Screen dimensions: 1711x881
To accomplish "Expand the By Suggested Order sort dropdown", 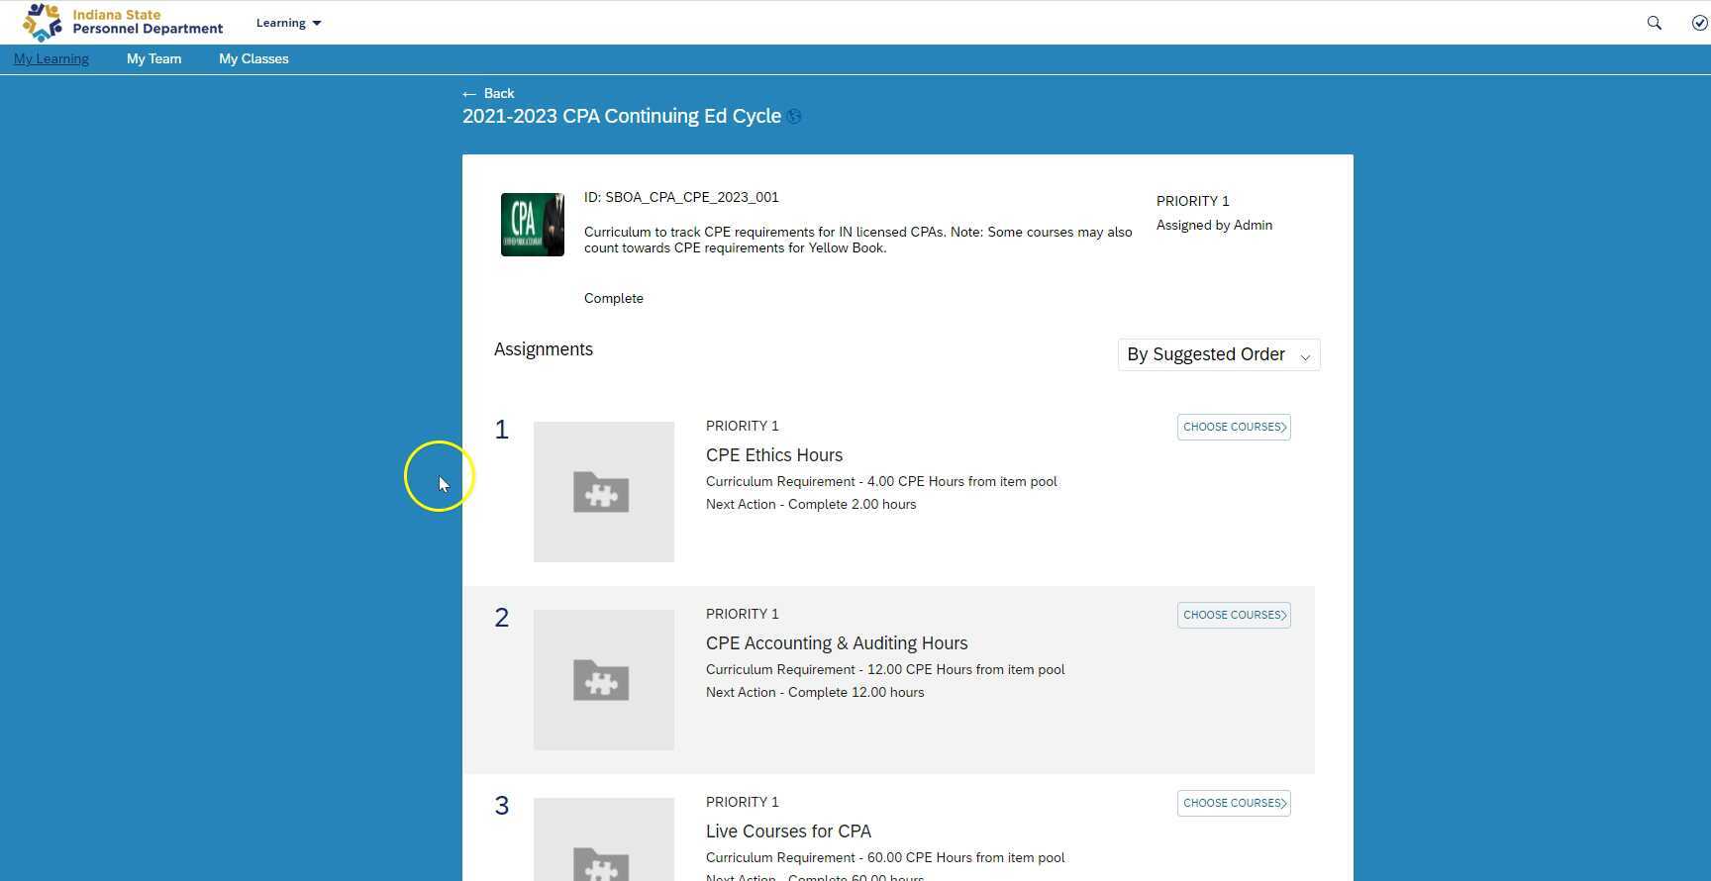I will [1218, 354].
